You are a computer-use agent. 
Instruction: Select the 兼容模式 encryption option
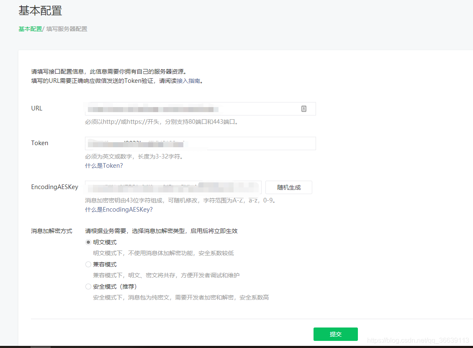[88, 264]
